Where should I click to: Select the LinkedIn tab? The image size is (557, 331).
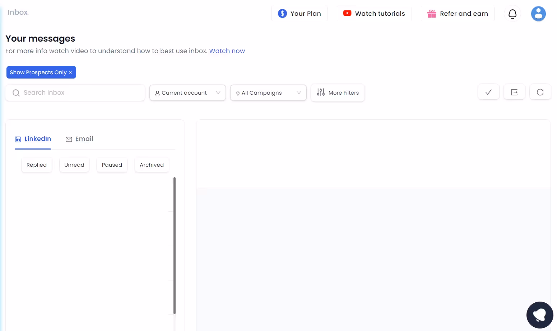[x=33, y=139]
